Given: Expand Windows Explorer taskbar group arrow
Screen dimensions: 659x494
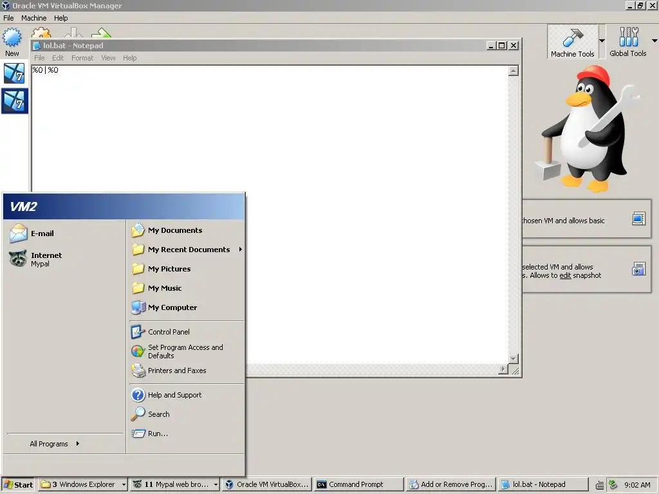Looking at the screenshot, I should tap(124, 484).
